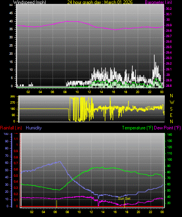
Task: Click the '0.7' rainfall axis value
Action: pos(16,163)
